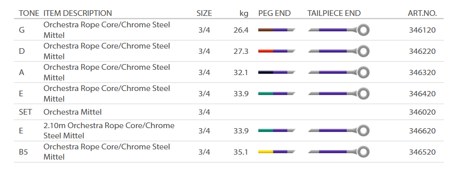Click the PEG END column header
The image size is (456, 171).
tap(274, 13)
